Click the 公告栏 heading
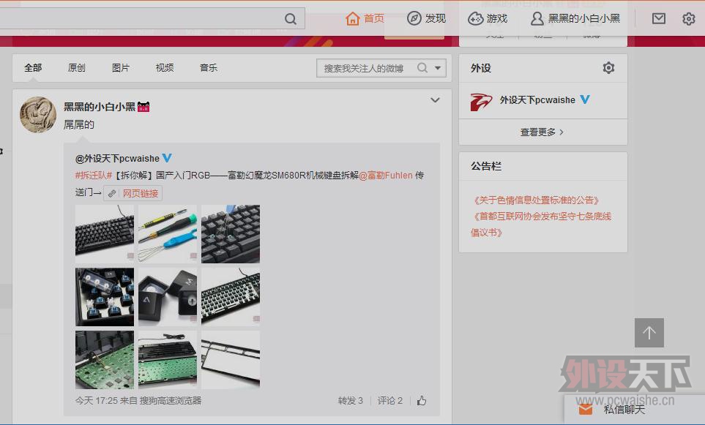This screenshot has height=425, width=705. coord(485,166)
